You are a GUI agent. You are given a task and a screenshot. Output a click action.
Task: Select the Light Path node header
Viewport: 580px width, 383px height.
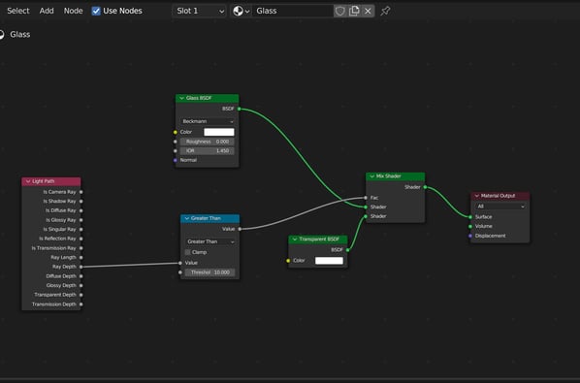pos(51,181)
